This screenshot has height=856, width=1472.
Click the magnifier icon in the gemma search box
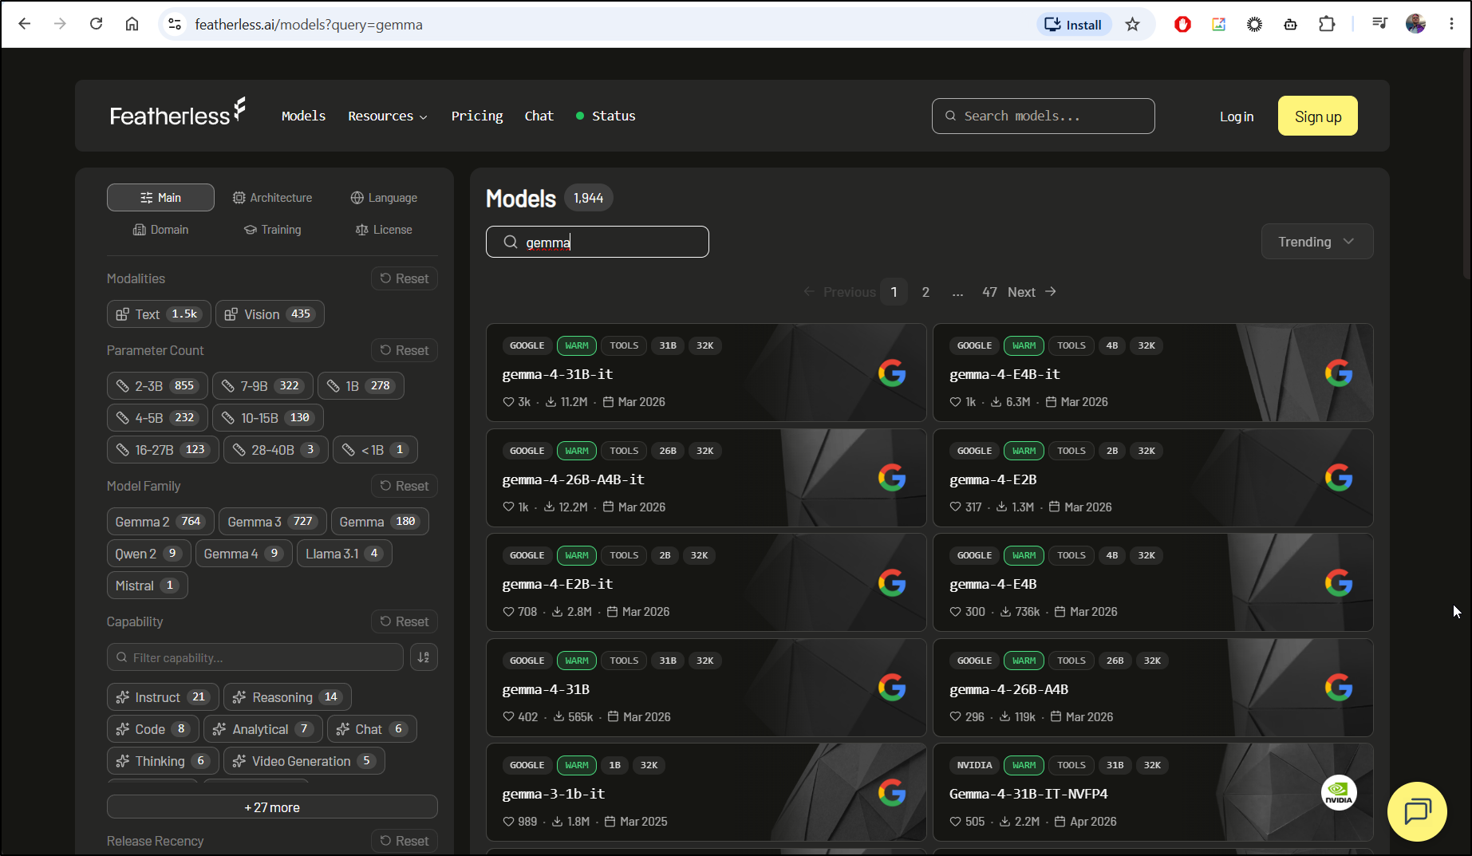tap(511, 242)
